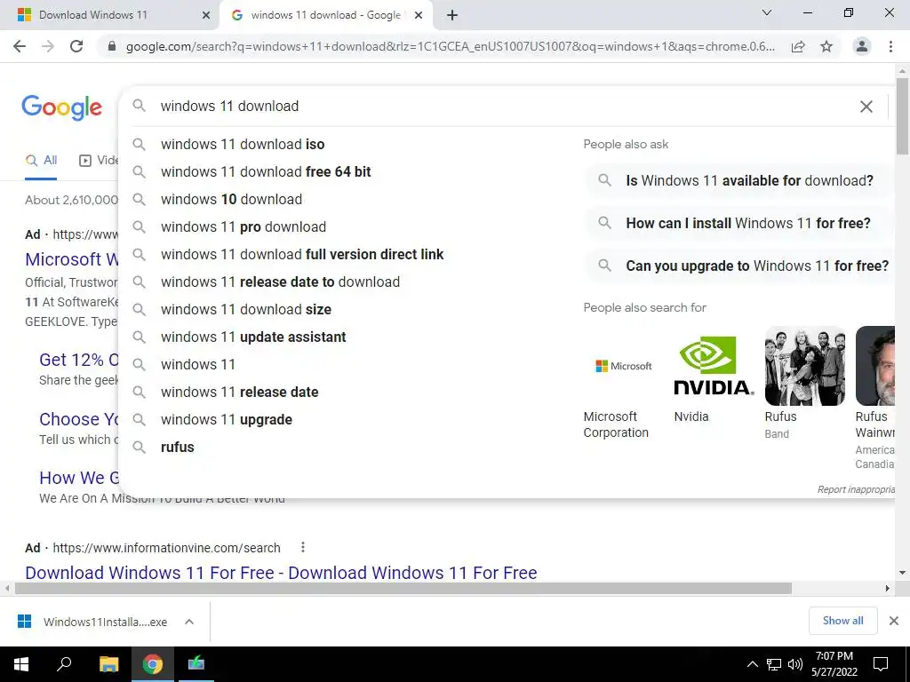Pick suggestion windows 11 download size
910x682 pixels.
tap(246, 310)
